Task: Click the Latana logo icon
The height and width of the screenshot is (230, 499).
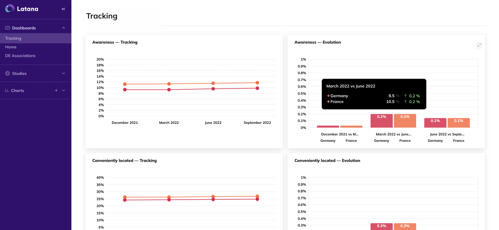Action: coord(10,8)
